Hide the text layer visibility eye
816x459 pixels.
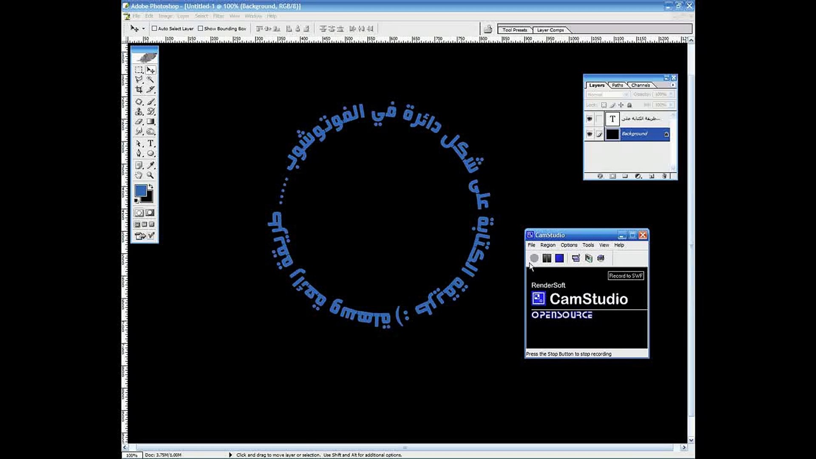point(589,119)
